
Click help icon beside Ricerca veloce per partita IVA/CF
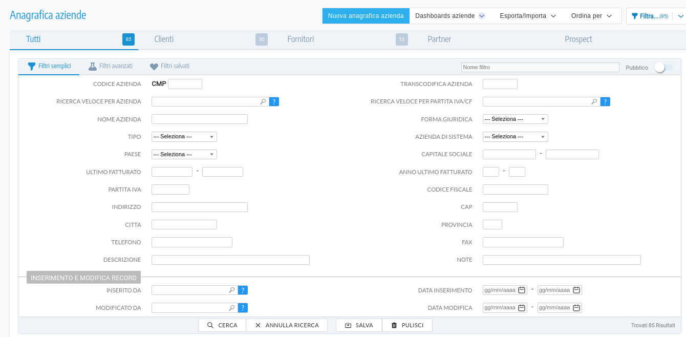tap(605, 102)
